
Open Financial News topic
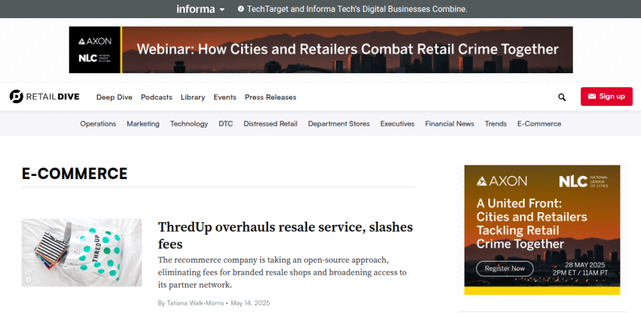point(449,123)
